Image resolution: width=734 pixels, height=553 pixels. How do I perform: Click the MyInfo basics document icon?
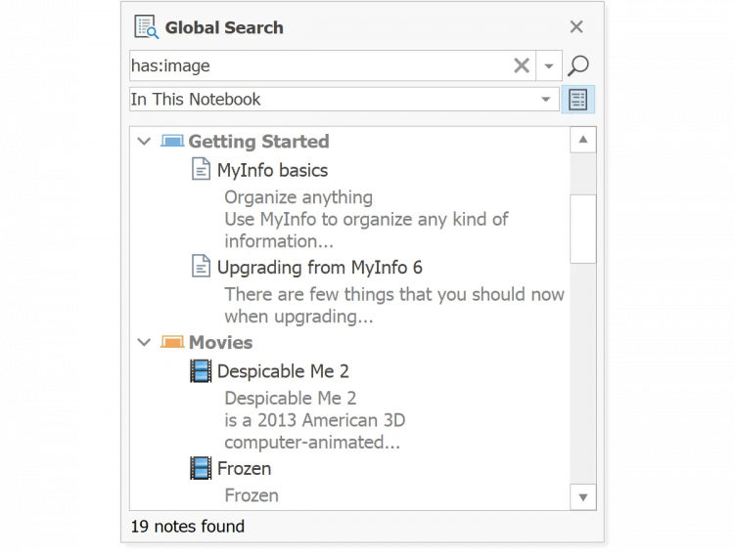[201, 170]
